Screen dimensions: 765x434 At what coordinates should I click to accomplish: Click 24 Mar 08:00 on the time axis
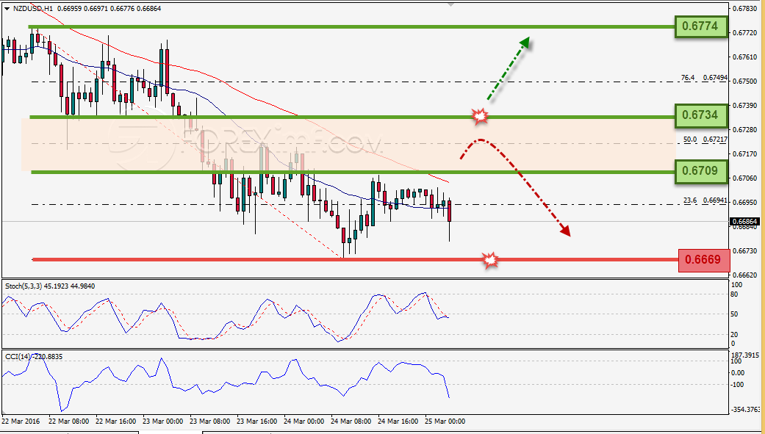click(351, 422)
